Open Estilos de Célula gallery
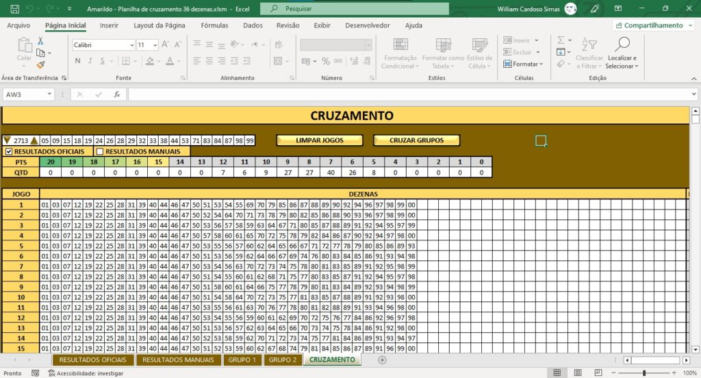The image size is (701, 378). point(479,53)
